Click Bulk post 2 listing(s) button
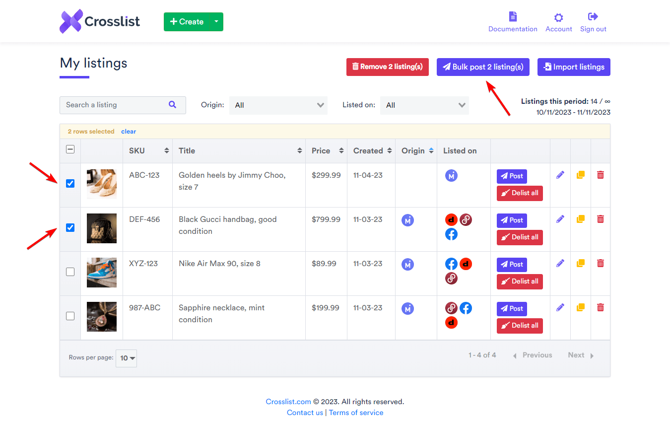The image size is (670, 422). (483, 67)
